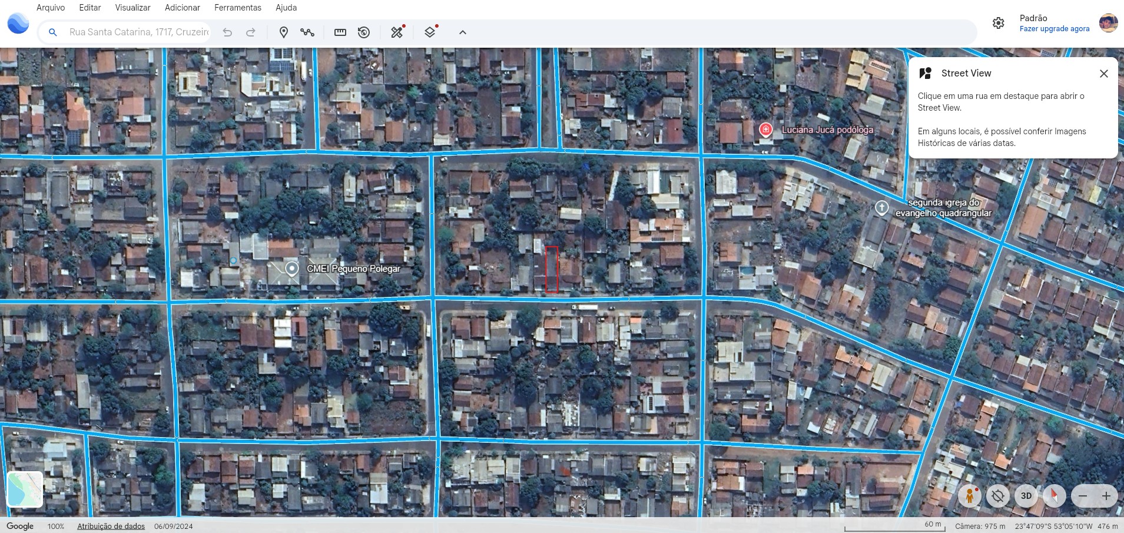
Task: Click the Google logo in status bar
Action: (20, 526)
